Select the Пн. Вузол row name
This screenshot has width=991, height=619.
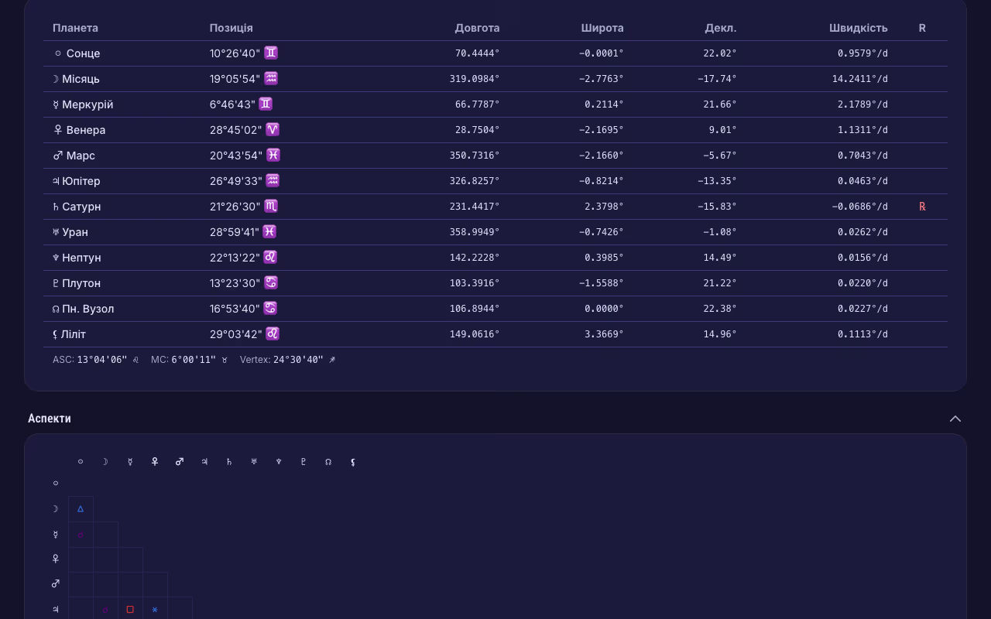coord(87,309)
